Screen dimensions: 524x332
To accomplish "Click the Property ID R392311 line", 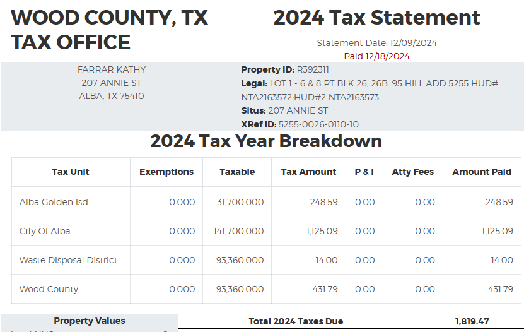I will coord(285,70).
